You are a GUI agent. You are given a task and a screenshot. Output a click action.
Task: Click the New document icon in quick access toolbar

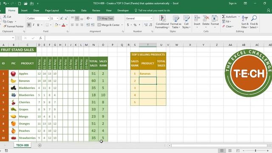point(20,3)
